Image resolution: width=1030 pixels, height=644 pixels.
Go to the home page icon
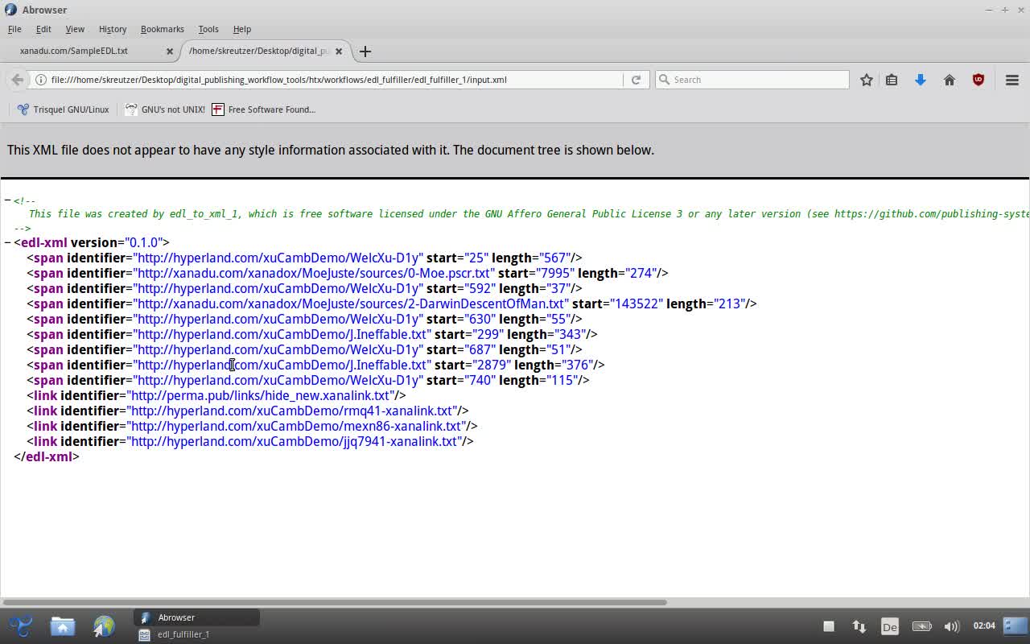pos(950,80)
